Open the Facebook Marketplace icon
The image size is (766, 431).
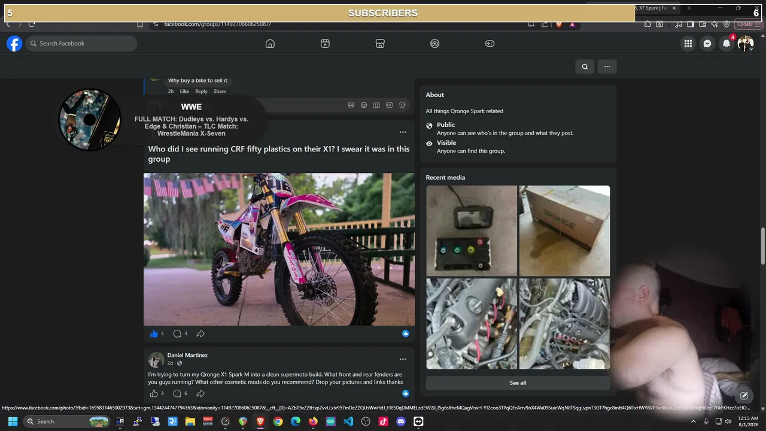pyautogui.click(x=380, y=43)
